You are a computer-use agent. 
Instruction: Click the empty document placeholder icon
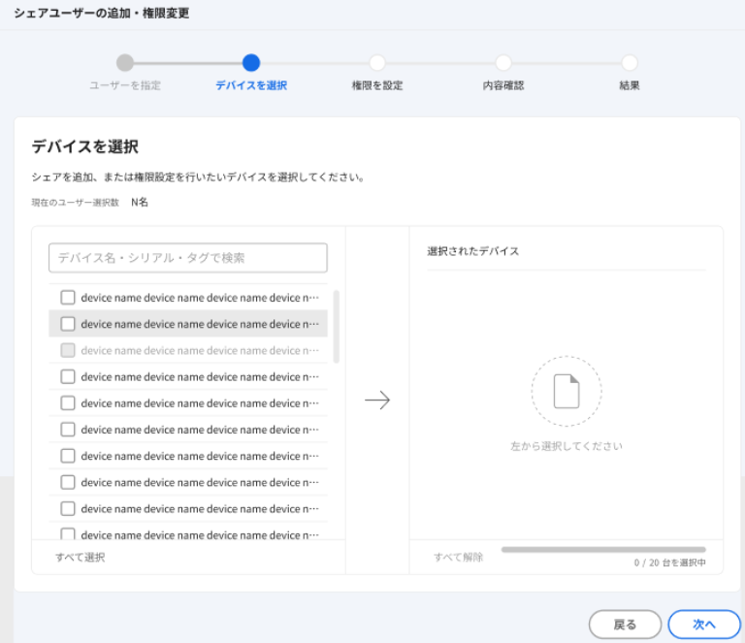pyautogui.click(x=567, y=391)
